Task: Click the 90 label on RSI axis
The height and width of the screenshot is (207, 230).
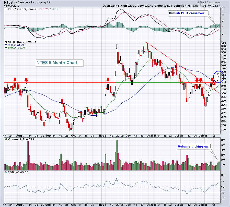Action: (x=223, y=175)
